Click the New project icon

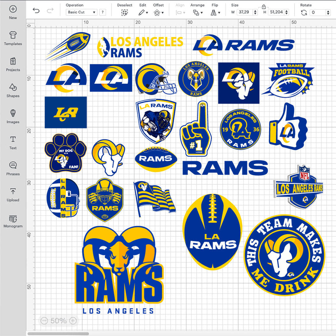coord(13,9)
